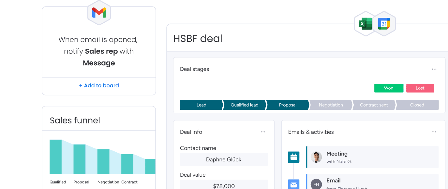Mark deal as Won
Viewport: 448px width, 189px height.
point(389,88)
